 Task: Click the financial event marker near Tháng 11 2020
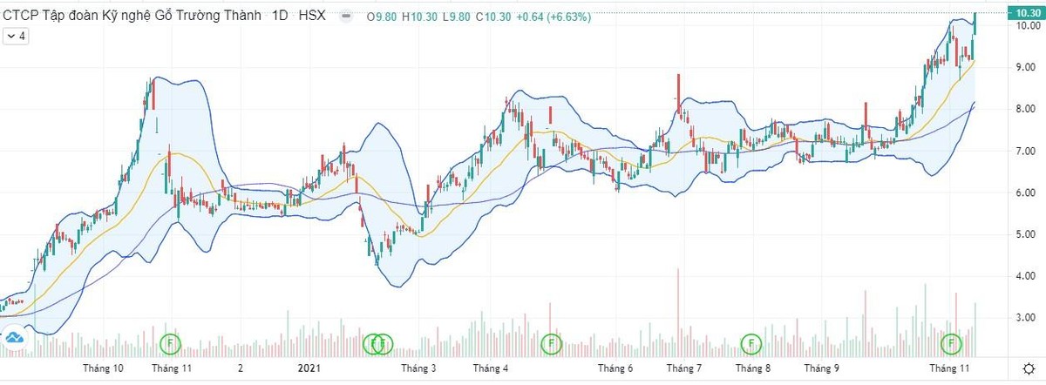pos(172,343)
